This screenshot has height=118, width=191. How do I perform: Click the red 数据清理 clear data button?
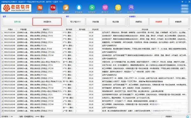(159, 22)
